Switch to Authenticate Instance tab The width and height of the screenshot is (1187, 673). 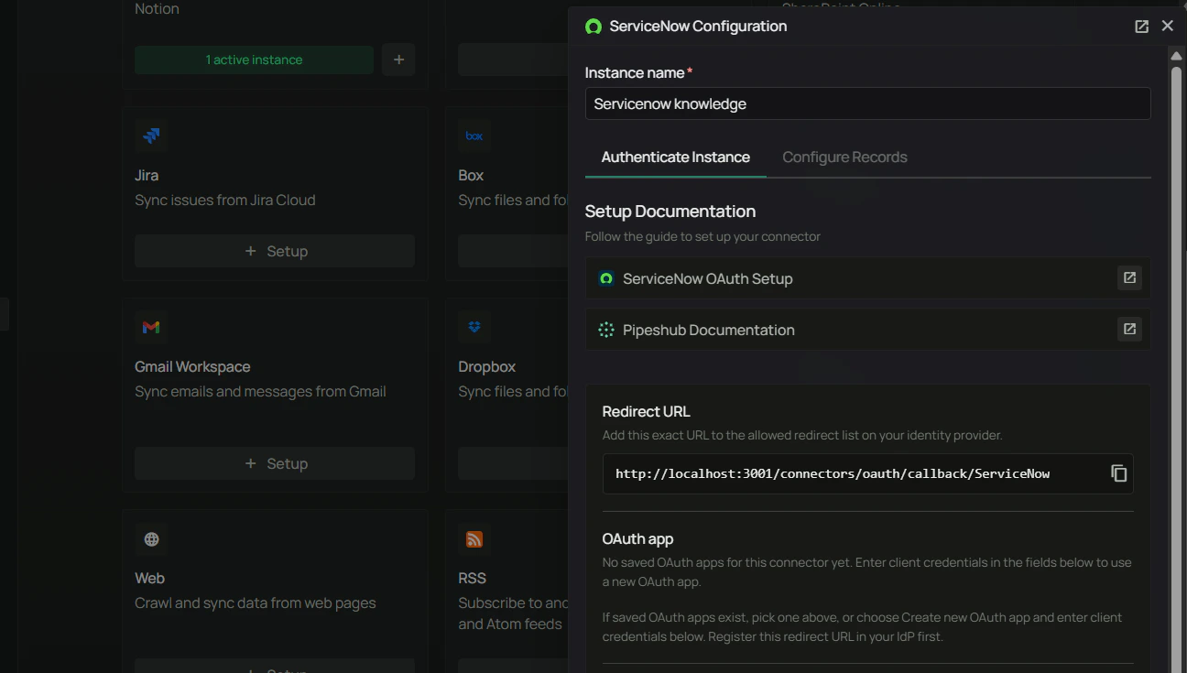point(676,157)
